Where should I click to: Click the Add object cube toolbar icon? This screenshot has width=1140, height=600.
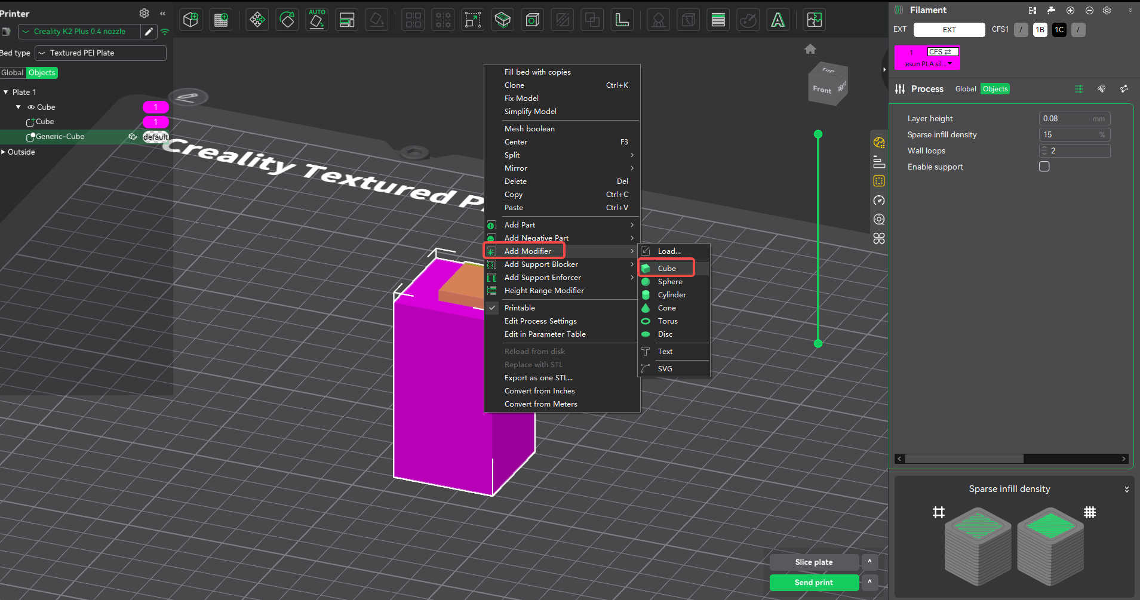click(191, 20)
